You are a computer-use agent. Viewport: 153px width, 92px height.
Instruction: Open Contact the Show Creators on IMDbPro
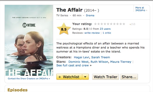coord(29,79)
